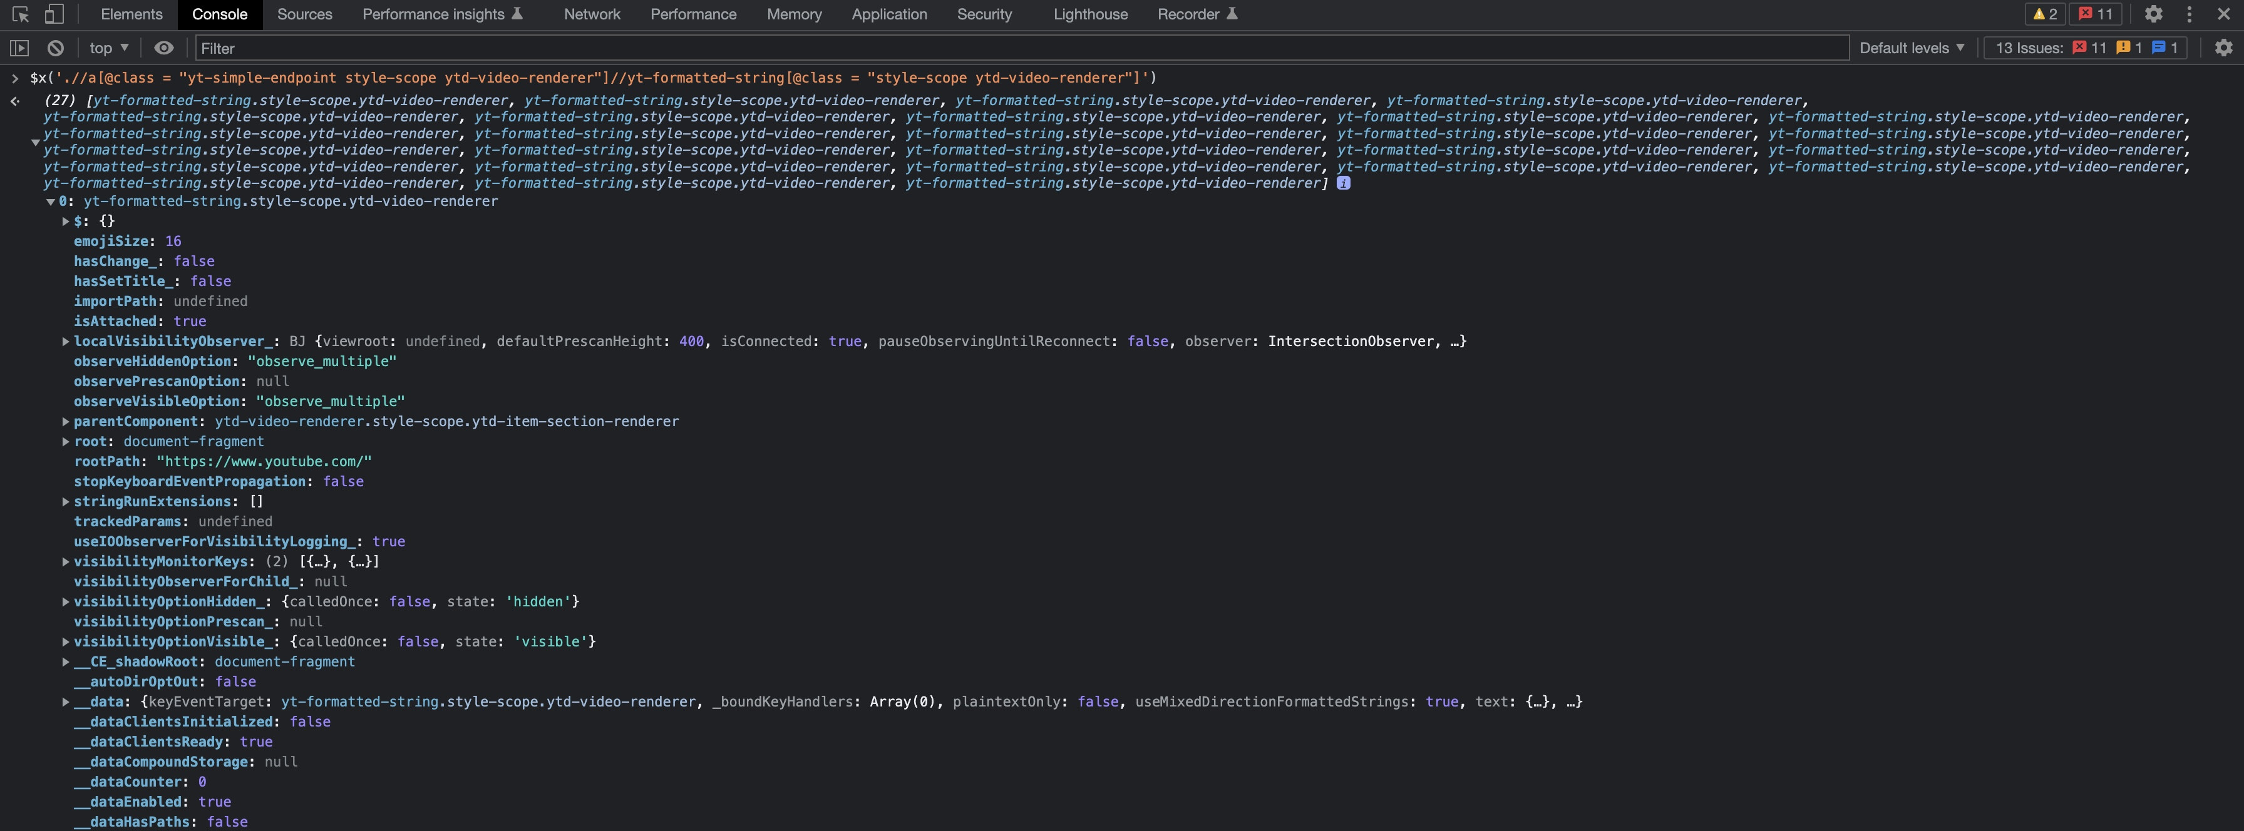Open the Performance insights tab

tap(443, 14)
